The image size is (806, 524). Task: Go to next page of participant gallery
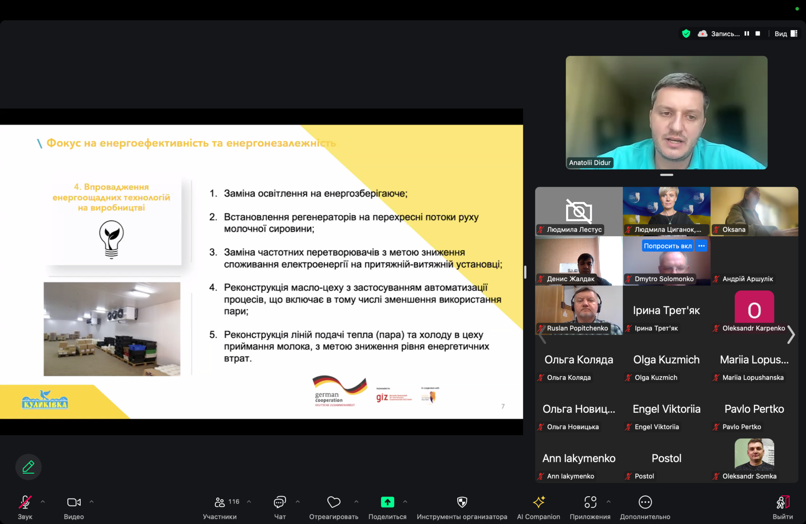pos(791,335)
